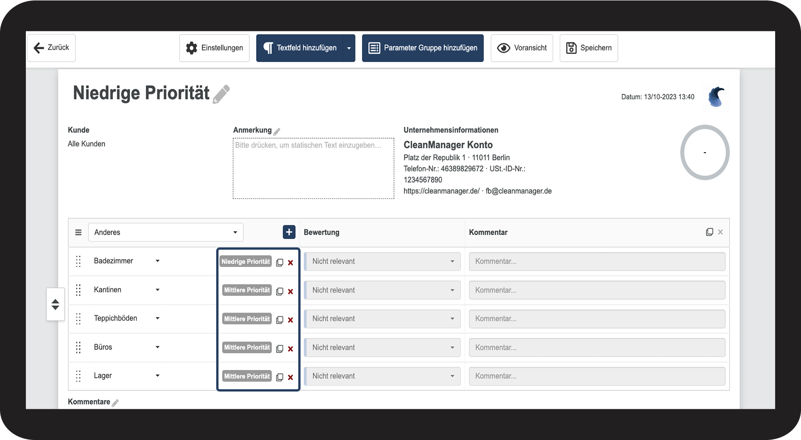Click the up-down reorder arrows on the left
The image size is (801, 440).
(55, 304)
